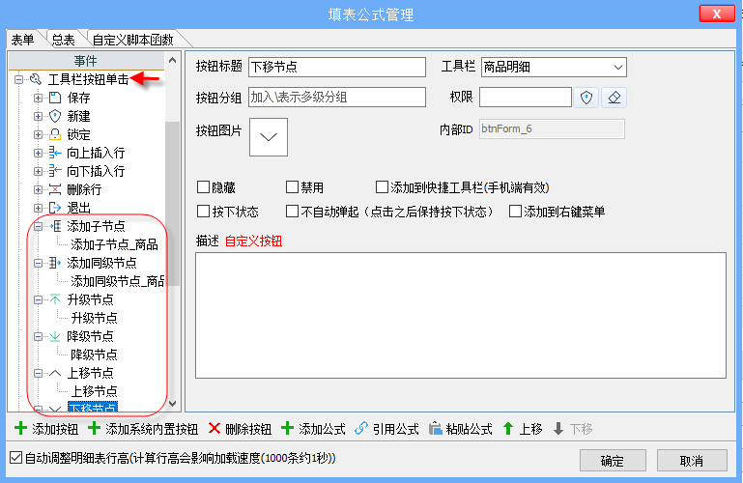This screenshot has width=743, height=483.
Task: Collapse the 降级节点 tree node
Action: coord(38,336)
